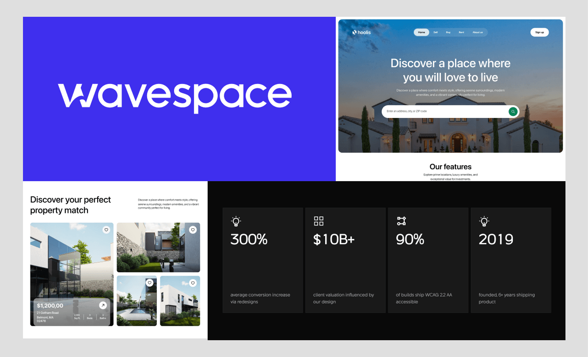Go to the Sell nav item

pos(436,32)
